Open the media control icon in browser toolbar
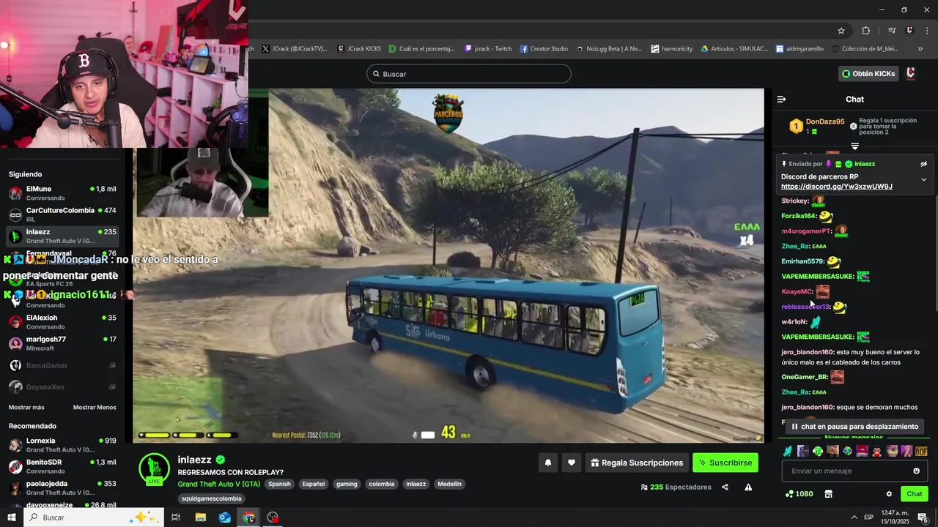This screenshot has height=527, width=938. pyautogui.click(x=892, y=31)
